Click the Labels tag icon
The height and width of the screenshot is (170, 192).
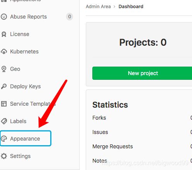(4, 121)
